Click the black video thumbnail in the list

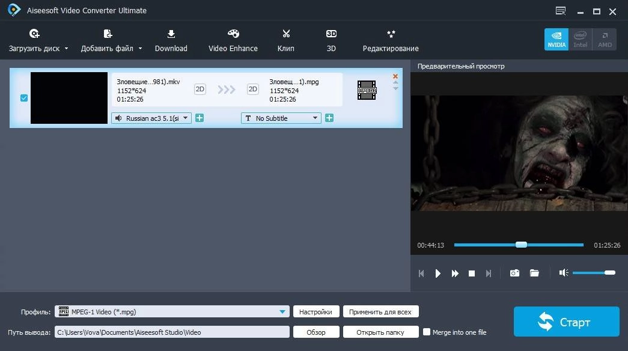pyautogui.click(x=69, y=98)
